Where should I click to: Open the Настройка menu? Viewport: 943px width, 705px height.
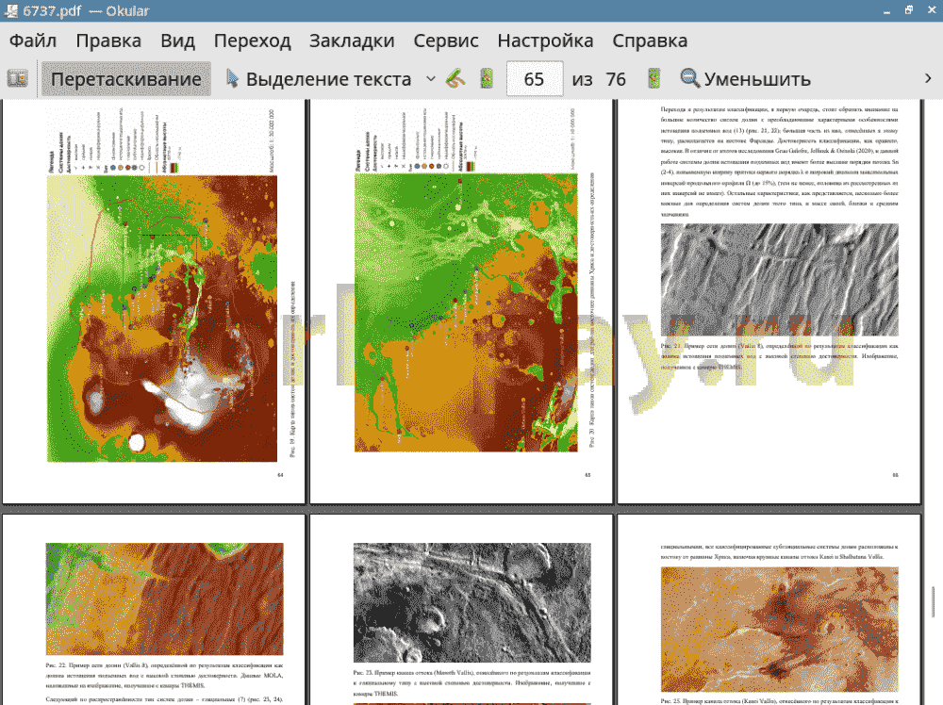(x=545, y=41)
